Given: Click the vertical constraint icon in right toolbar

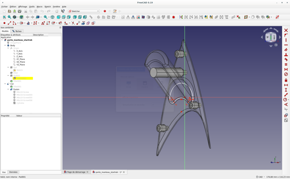Looking at the screenshot, I should [x=286, y=40].
